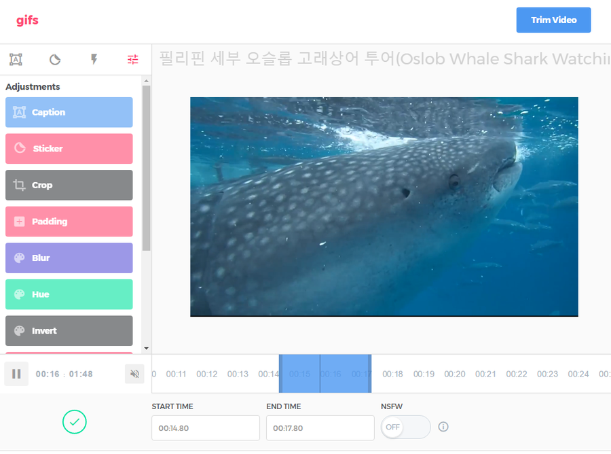Unmute the video audio
This screenshot has height=454, width=611.
click(x=134, y=373)
